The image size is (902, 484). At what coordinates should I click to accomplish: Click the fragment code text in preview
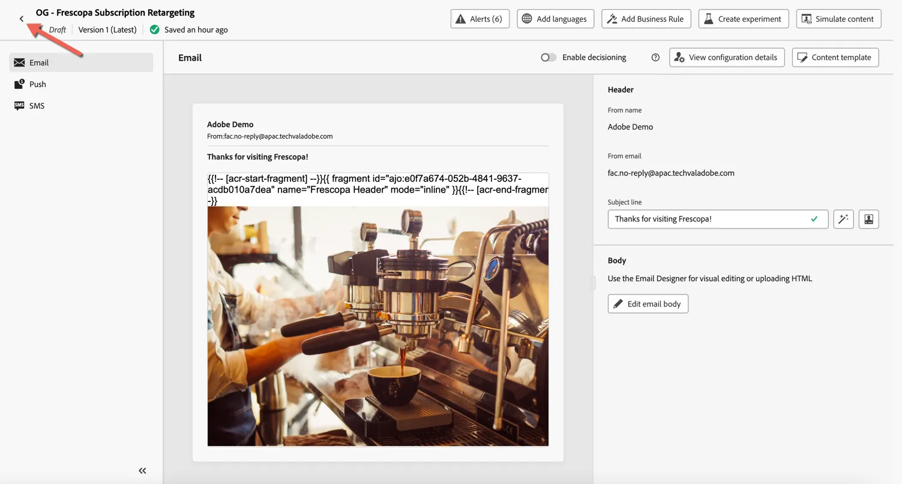click(378, 190)
